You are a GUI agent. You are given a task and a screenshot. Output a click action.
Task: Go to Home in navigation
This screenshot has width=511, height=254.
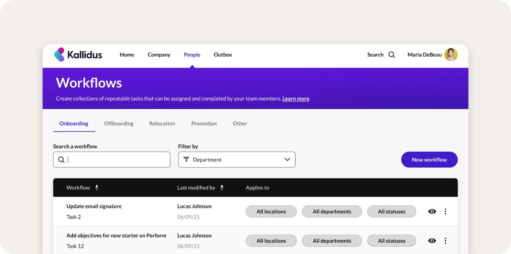127,55
